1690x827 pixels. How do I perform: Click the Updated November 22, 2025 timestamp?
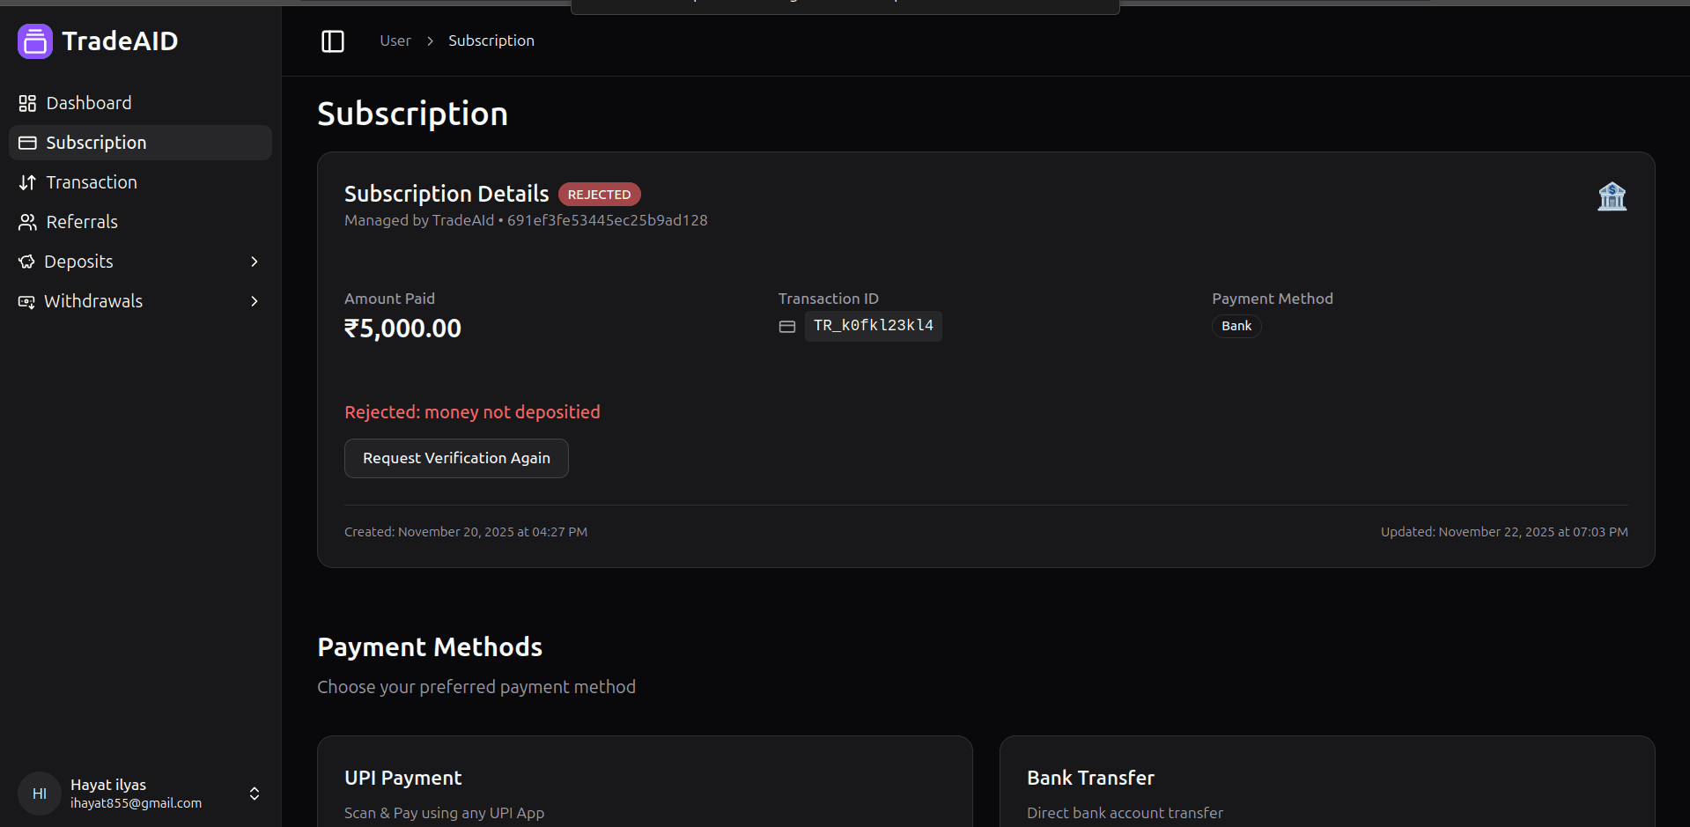pos(1504,532)
